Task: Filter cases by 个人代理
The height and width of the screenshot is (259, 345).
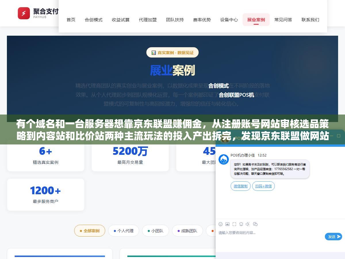Action: (x=124, y=231)
